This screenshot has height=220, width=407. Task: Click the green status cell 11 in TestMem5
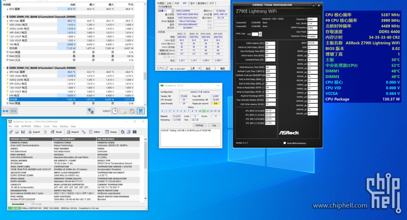204,111
